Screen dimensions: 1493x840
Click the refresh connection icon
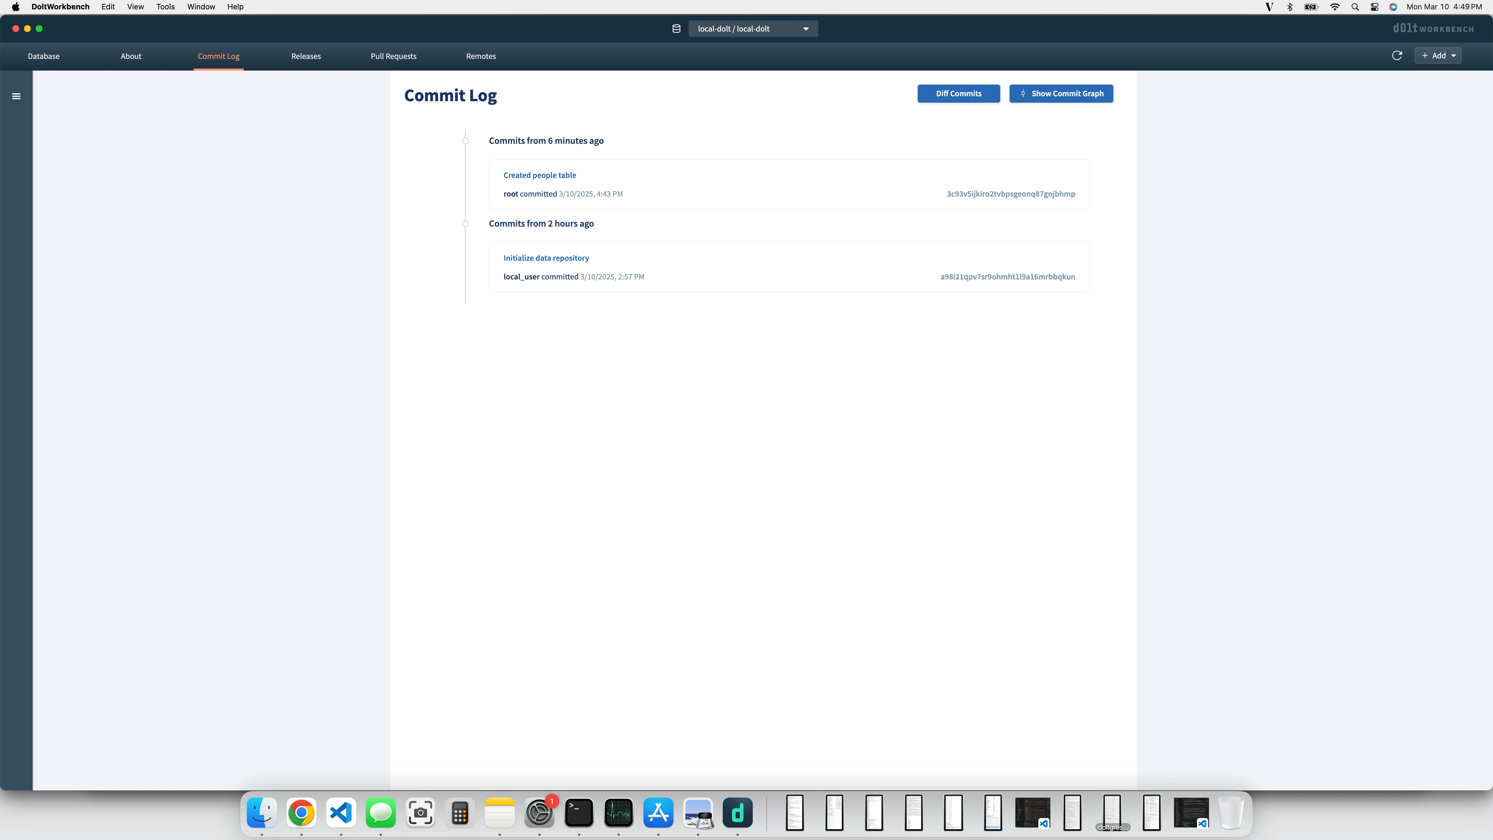1397,56
